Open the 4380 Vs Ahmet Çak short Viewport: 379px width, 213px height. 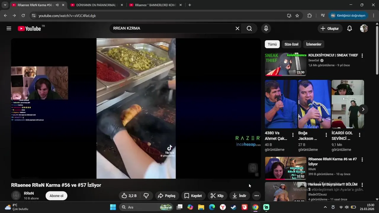coord(281,104)
